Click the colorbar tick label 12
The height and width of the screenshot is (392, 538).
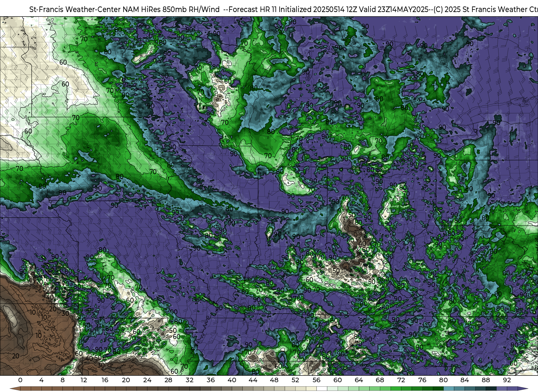84,380
